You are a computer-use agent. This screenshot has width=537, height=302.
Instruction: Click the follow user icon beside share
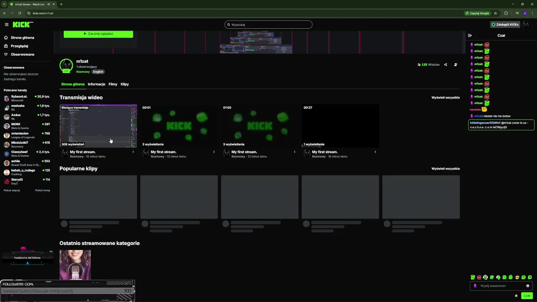click(456, 65)
